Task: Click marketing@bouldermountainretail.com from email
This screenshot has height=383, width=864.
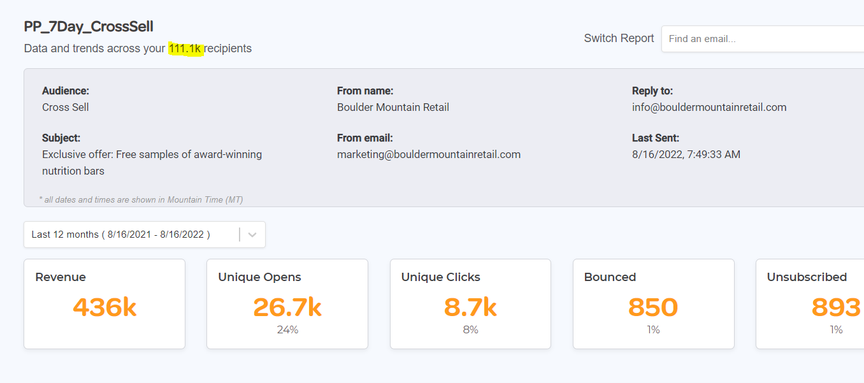Action: click(x=429, y=154)
